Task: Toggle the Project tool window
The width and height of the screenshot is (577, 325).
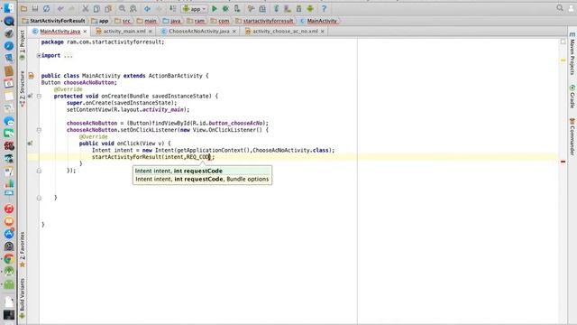Action: [22, 45]
